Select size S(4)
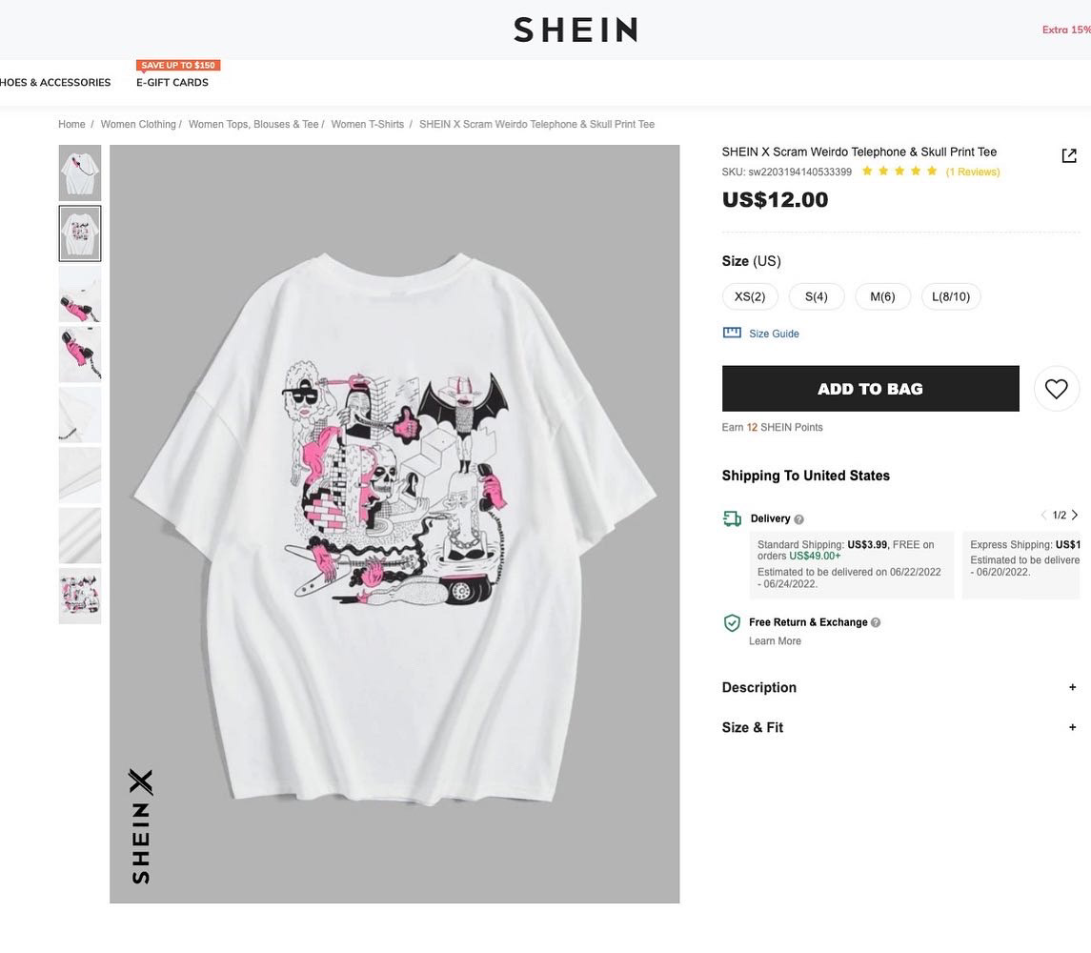The image size is (1091, 953). click(817, 296)
